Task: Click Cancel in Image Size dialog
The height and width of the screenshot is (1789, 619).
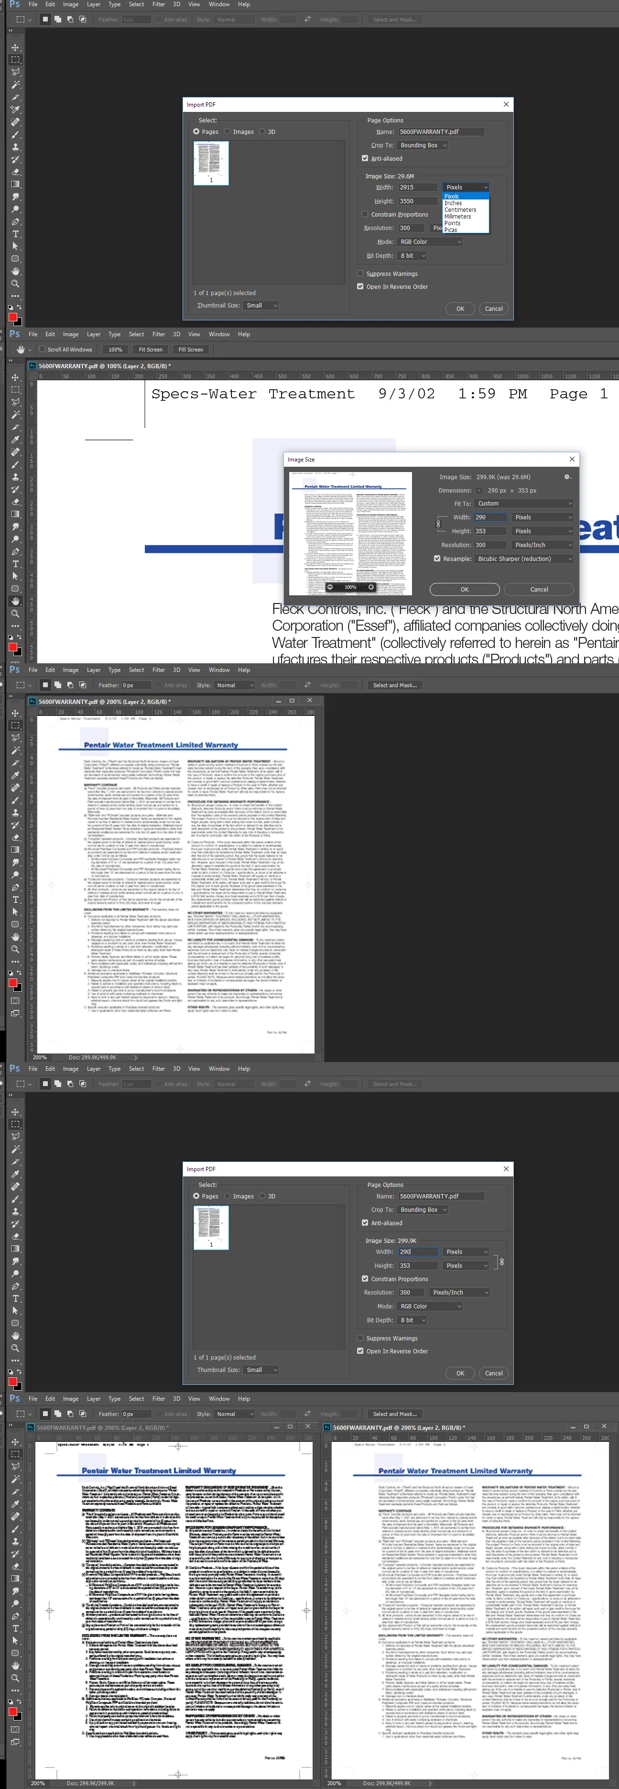Action: click(x=539, y=589)
